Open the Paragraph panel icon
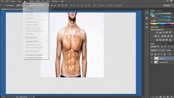The image size is (174, 98). (147, 27)
